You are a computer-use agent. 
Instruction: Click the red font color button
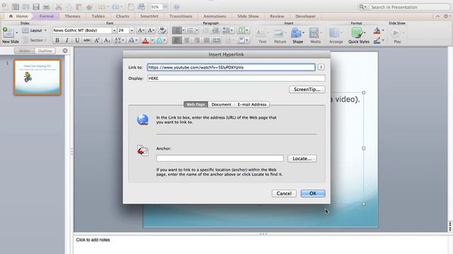145,40
